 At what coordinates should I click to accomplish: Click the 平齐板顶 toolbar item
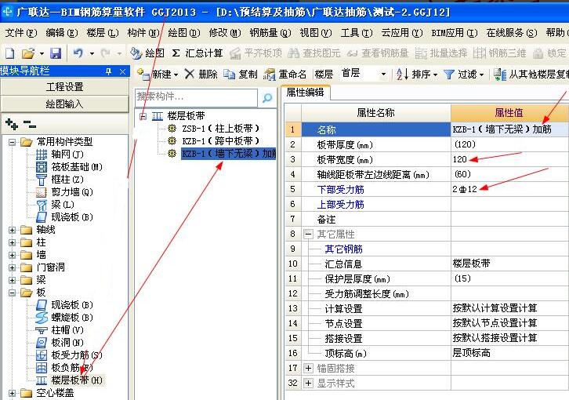coord(256,53)
